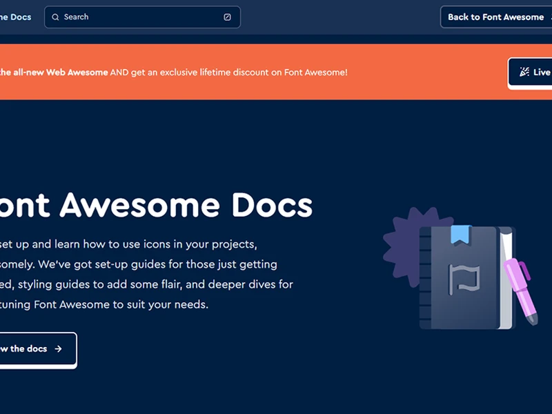Click the Font Awesome Docs heading

coord(156,205)
